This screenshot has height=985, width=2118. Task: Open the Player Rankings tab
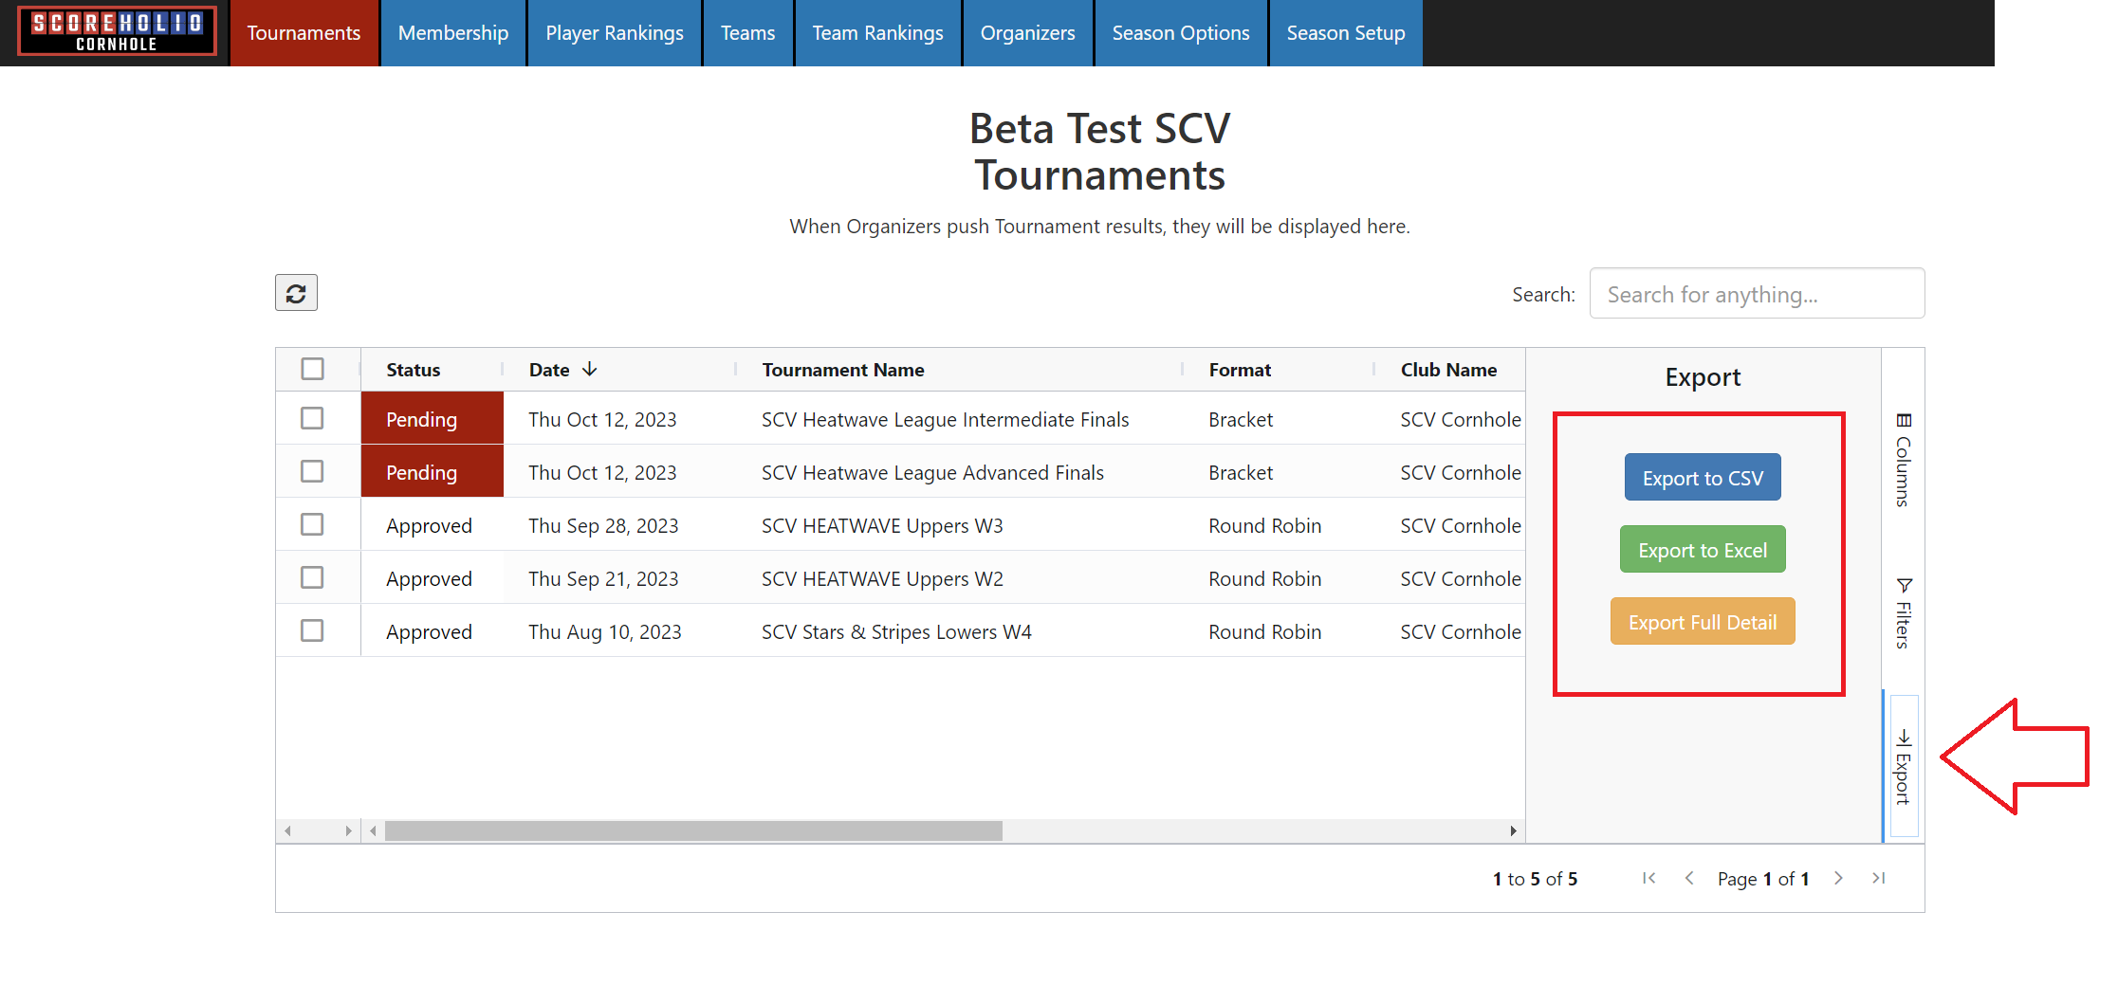point(614,33)
